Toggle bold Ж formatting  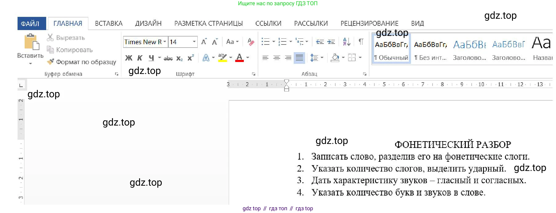tap(129, 58)
